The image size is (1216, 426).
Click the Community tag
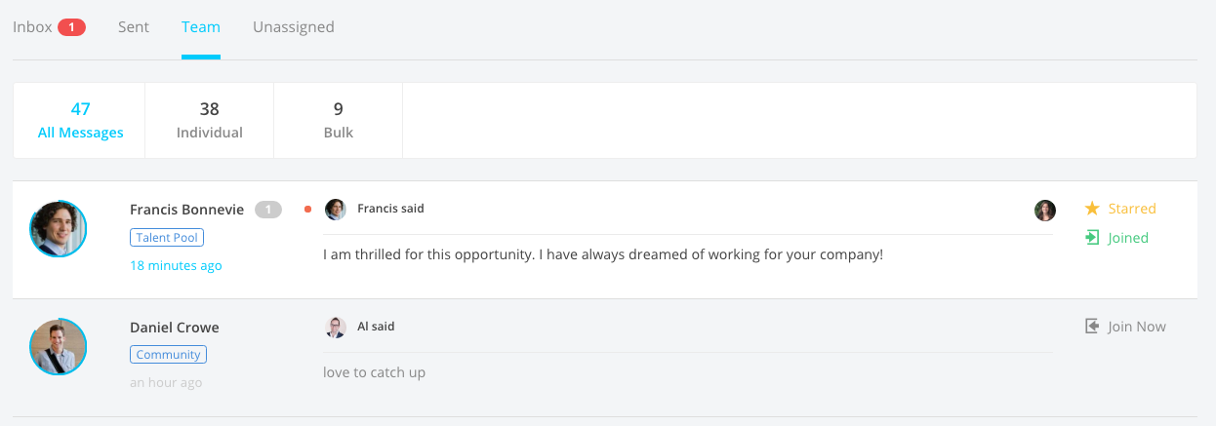tap(169, 355)
